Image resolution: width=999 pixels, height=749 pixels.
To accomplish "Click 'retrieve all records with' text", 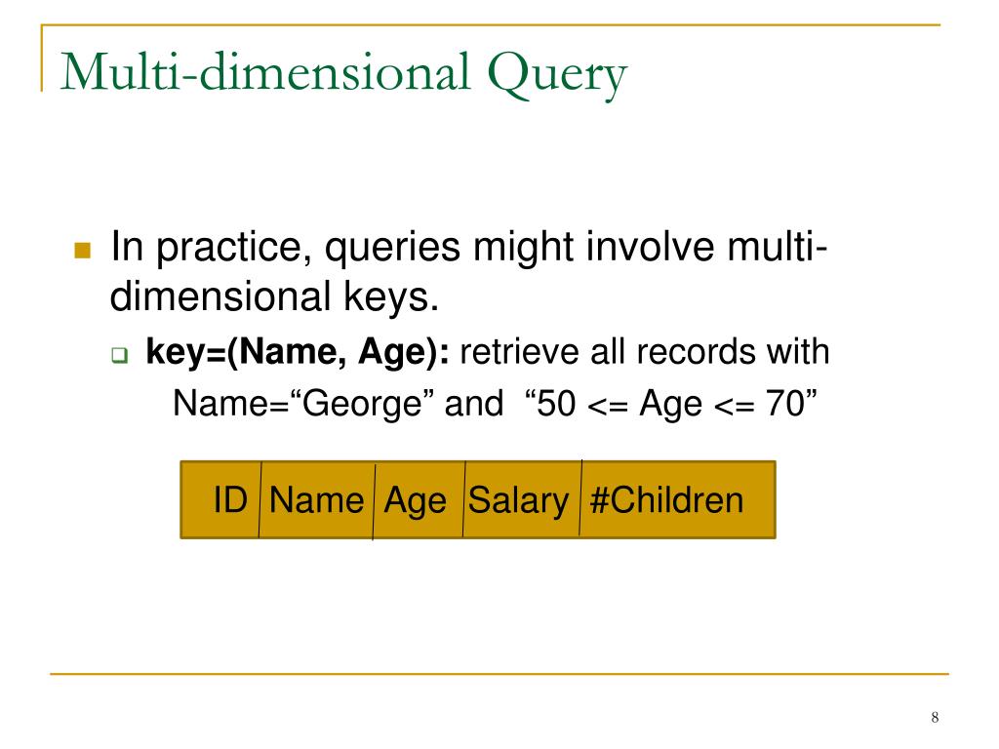I will point(645,351).
